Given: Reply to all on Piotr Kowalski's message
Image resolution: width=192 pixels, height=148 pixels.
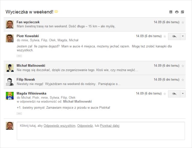Looking at the screenshot, I should 174,36.
